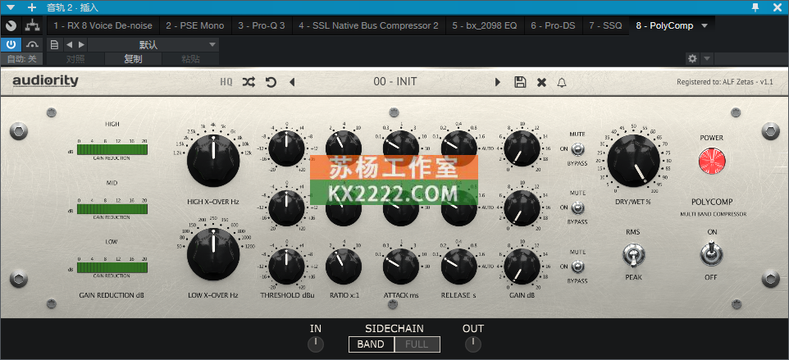This screenshot has height=360, width=789.
Task: Click the DRY/WET % knob
Action: point(633,161)
